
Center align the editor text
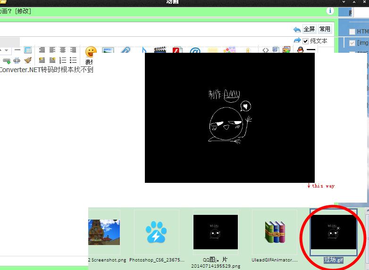click(x=63, y=50)
